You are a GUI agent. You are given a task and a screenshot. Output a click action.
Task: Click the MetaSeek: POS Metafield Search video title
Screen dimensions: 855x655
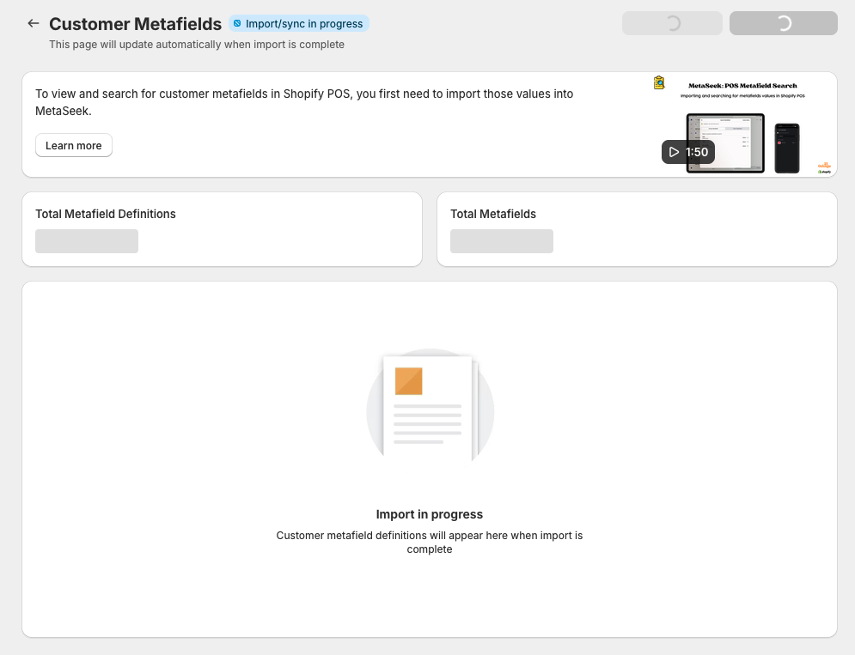click(742, 86)
